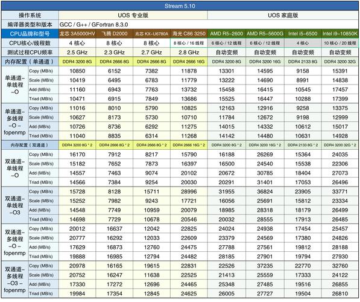Image resolution: width=360 pixels, height=302 pixels.
Task: Click the cell with value 31401
Action: [265, 182]
